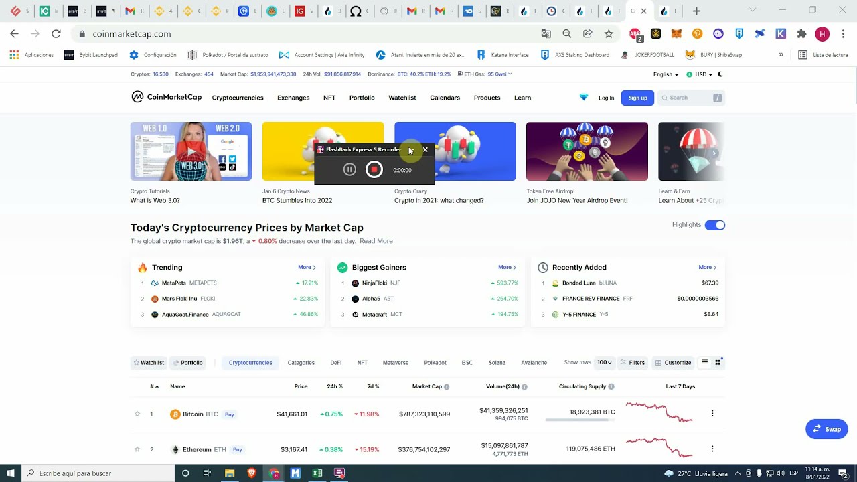The height and width of the screenshot is (482, 857).
Task: Go to the Portfolio nav item
Action: 362,98
